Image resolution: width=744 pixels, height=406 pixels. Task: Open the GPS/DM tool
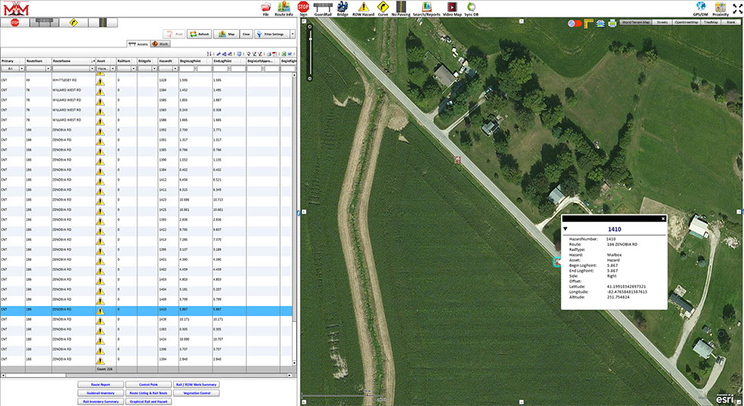click(x=700, y=8)
